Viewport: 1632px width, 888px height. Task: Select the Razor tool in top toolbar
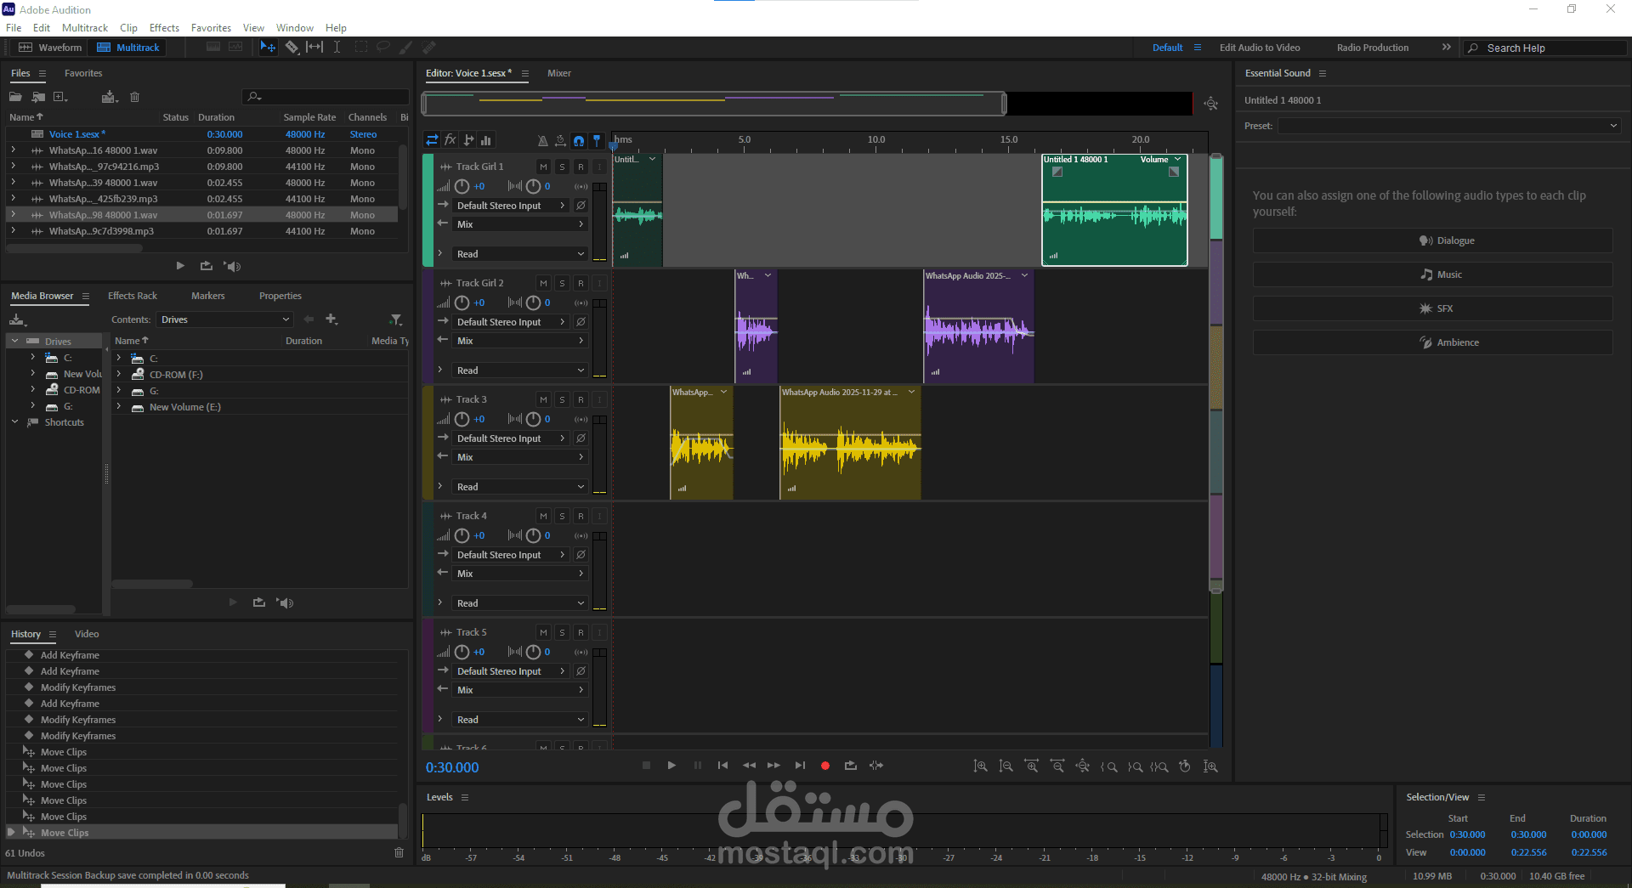coord(292,48)
